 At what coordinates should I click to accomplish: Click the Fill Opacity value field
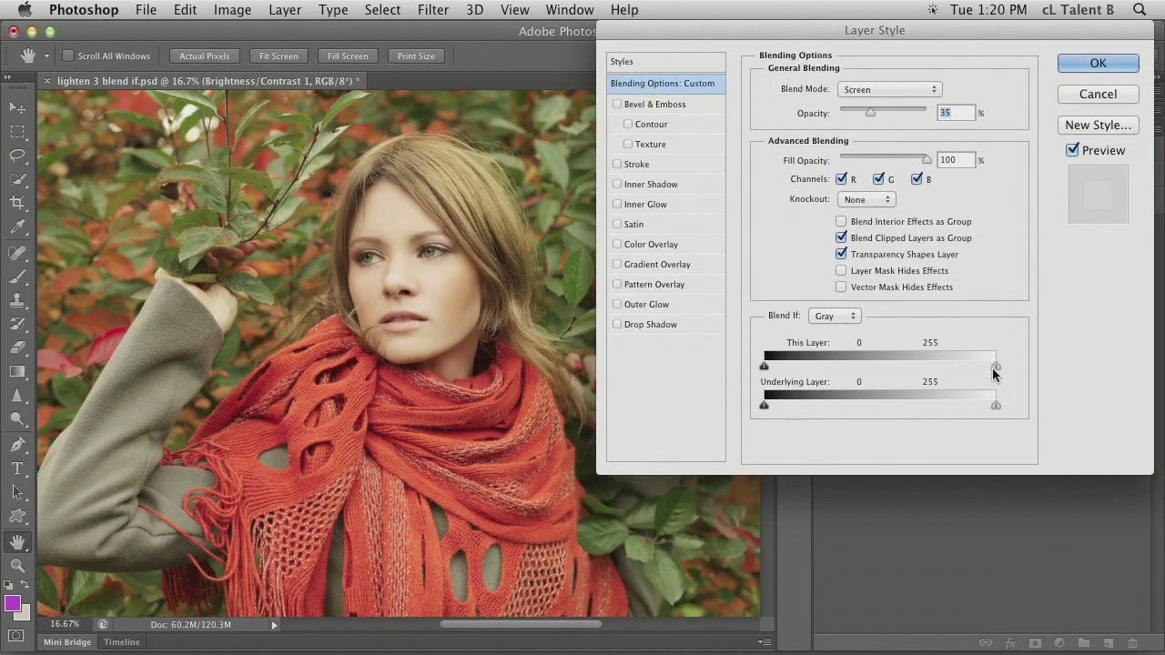pos(956,160)
